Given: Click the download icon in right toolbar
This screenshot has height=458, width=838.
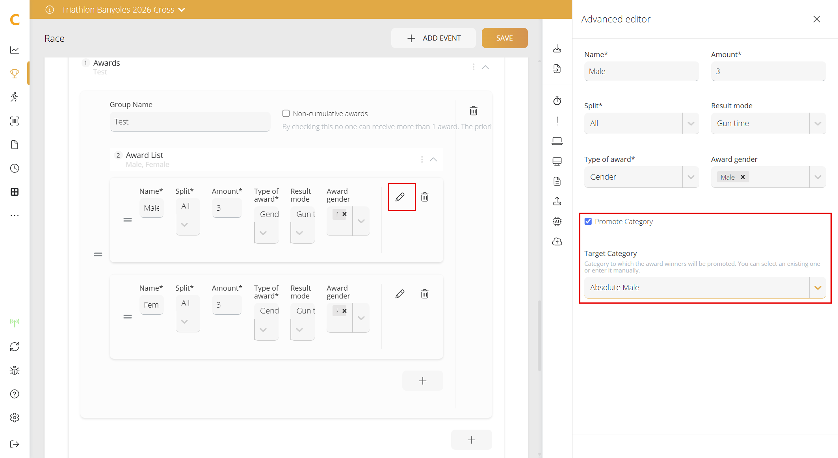Looking at the screenshot, I should [557, 48].
